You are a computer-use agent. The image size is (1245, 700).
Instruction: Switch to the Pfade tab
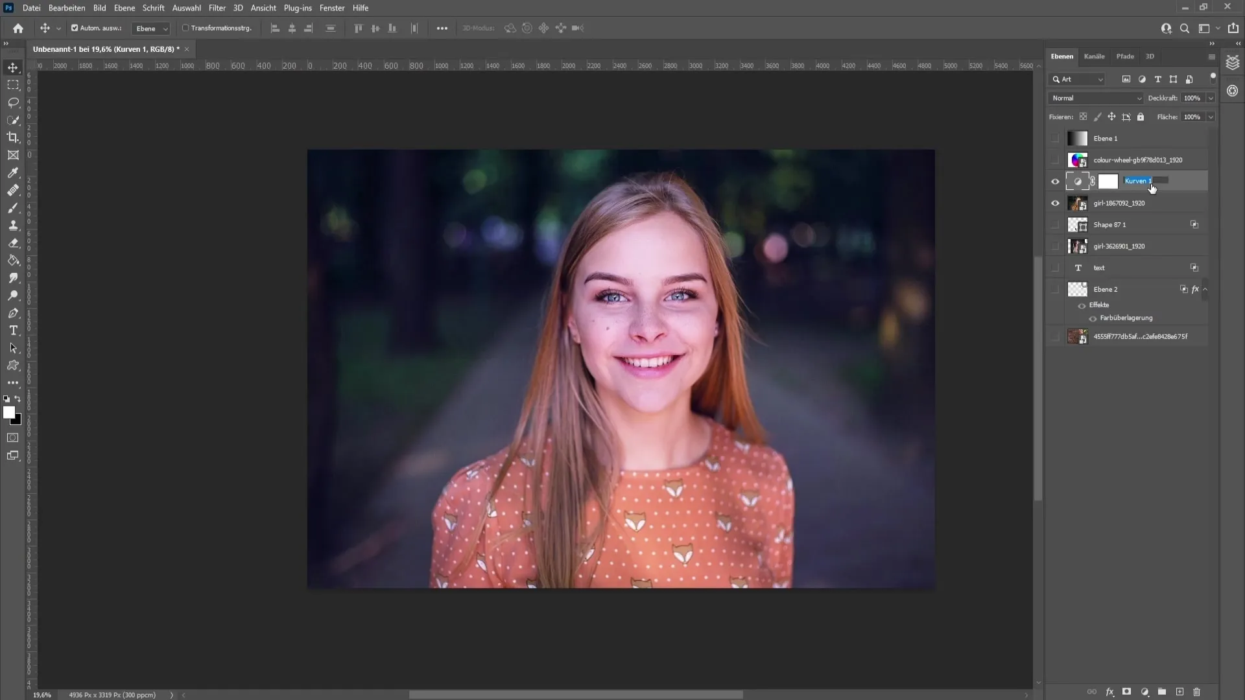click(x=1128, y=56)
